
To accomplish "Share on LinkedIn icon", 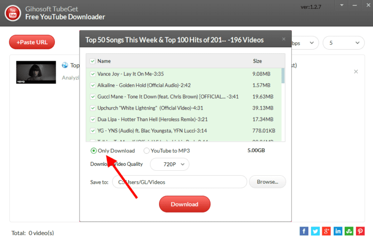I will [x=338, y=231].
